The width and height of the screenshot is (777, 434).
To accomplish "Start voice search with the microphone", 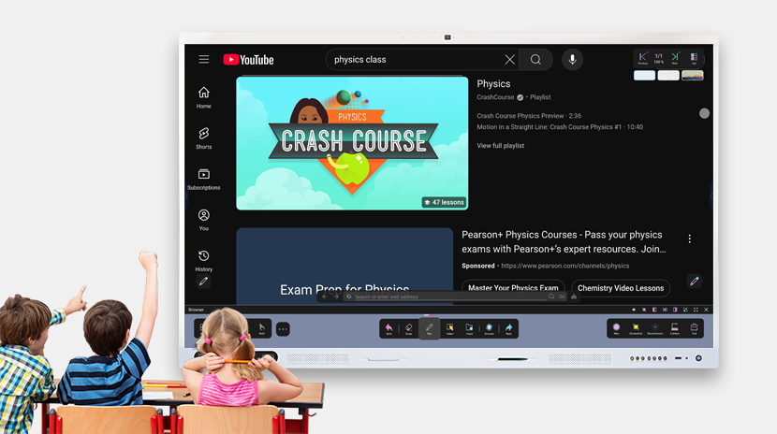I will click(572, 60).
